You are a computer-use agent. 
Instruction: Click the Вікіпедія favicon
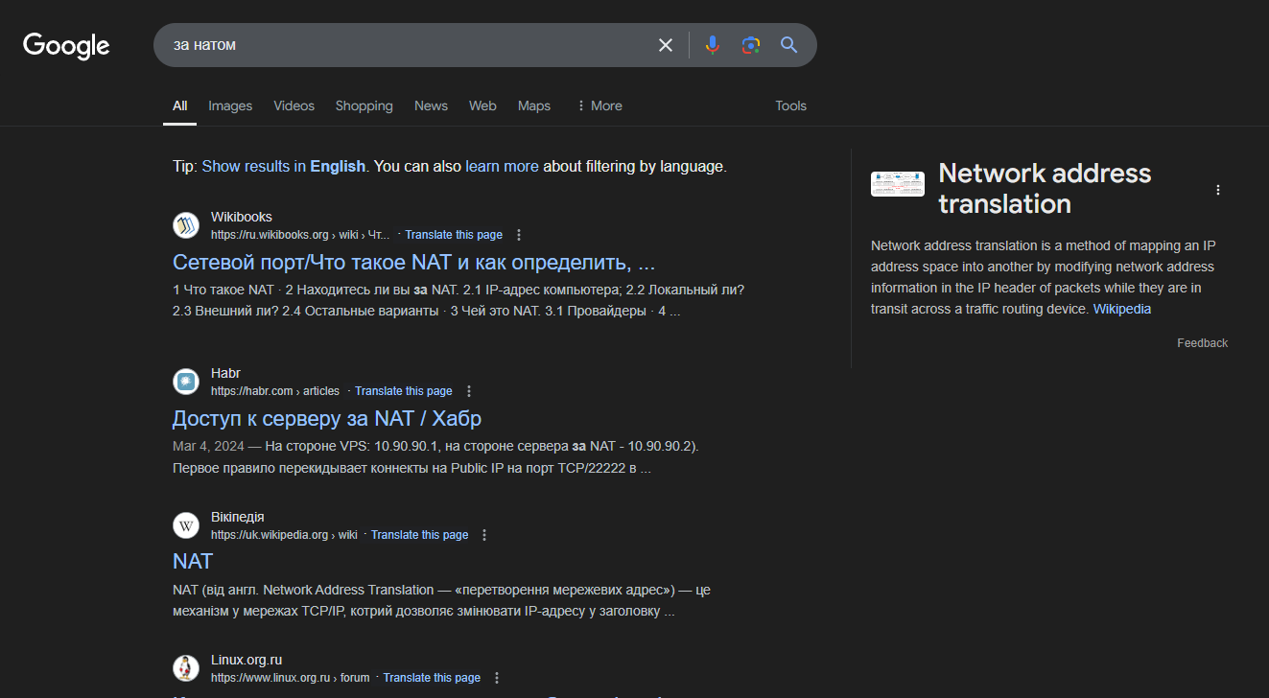tap(186, 525)
